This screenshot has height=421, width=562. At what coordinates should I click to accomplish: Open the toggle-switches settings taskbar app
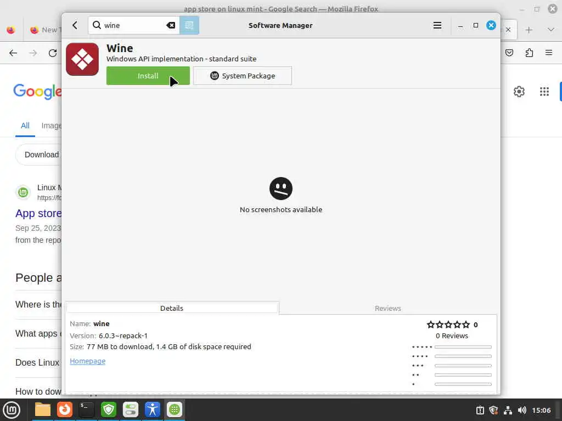point(131,409)
